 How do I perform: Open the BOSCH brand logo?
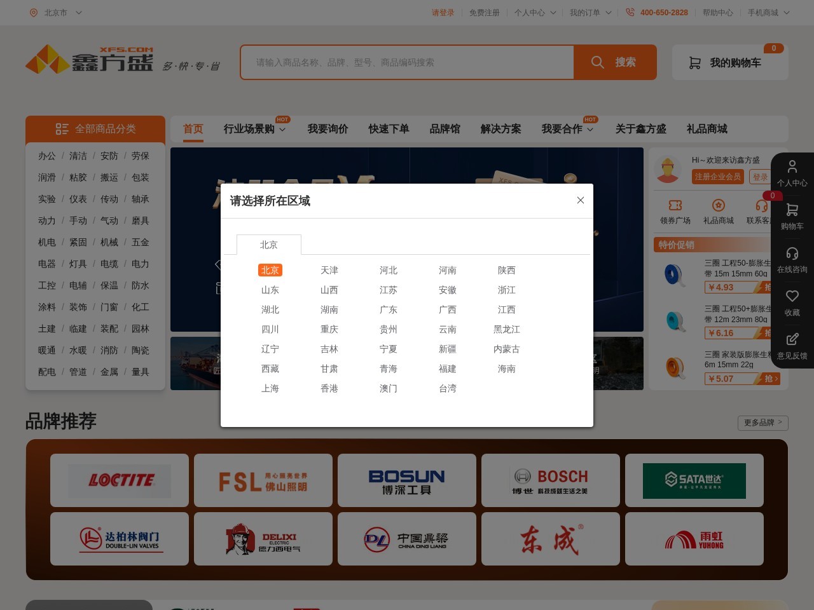551,480
